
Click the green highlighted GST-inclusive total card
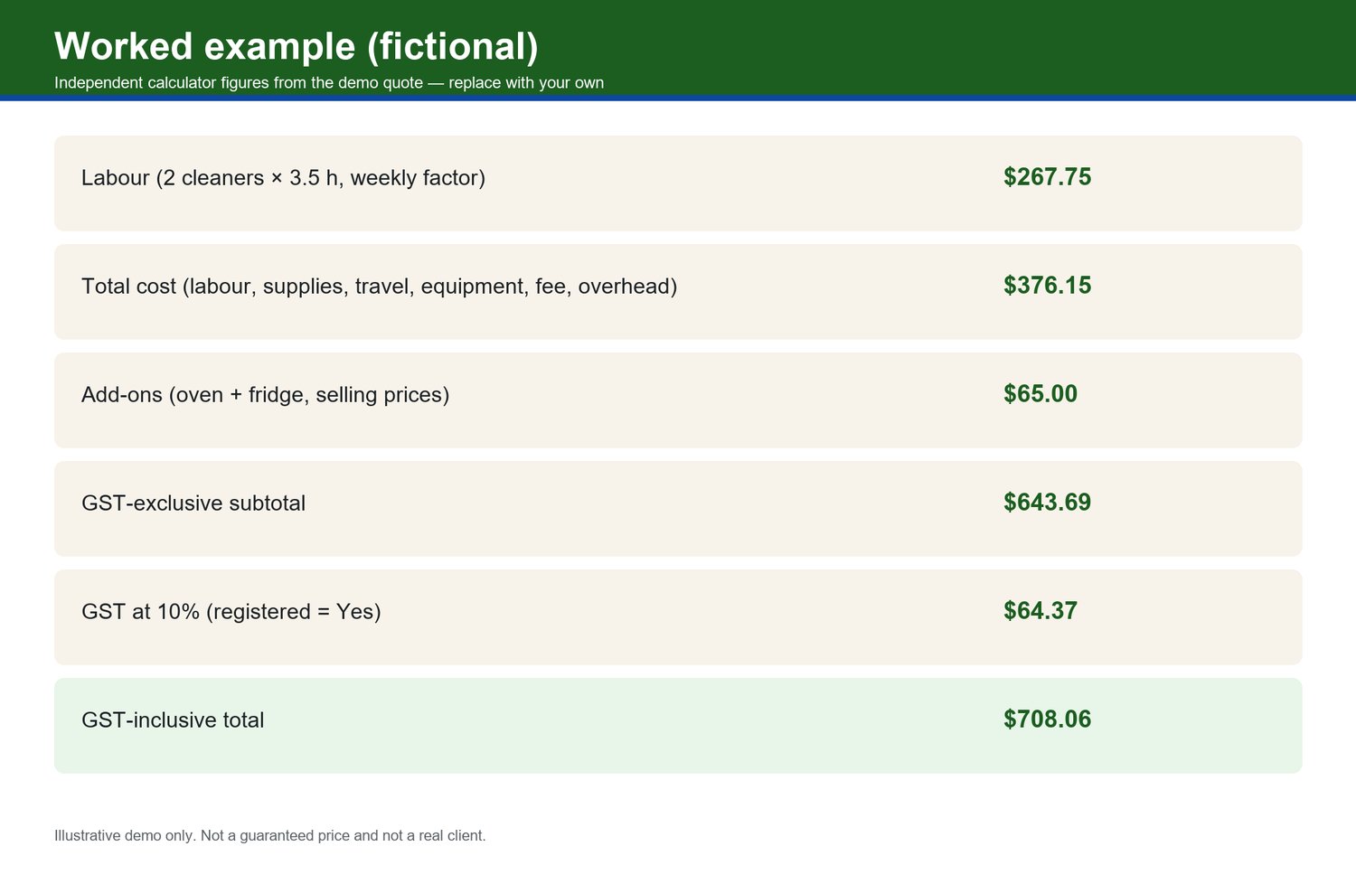(x=678, y=726)
